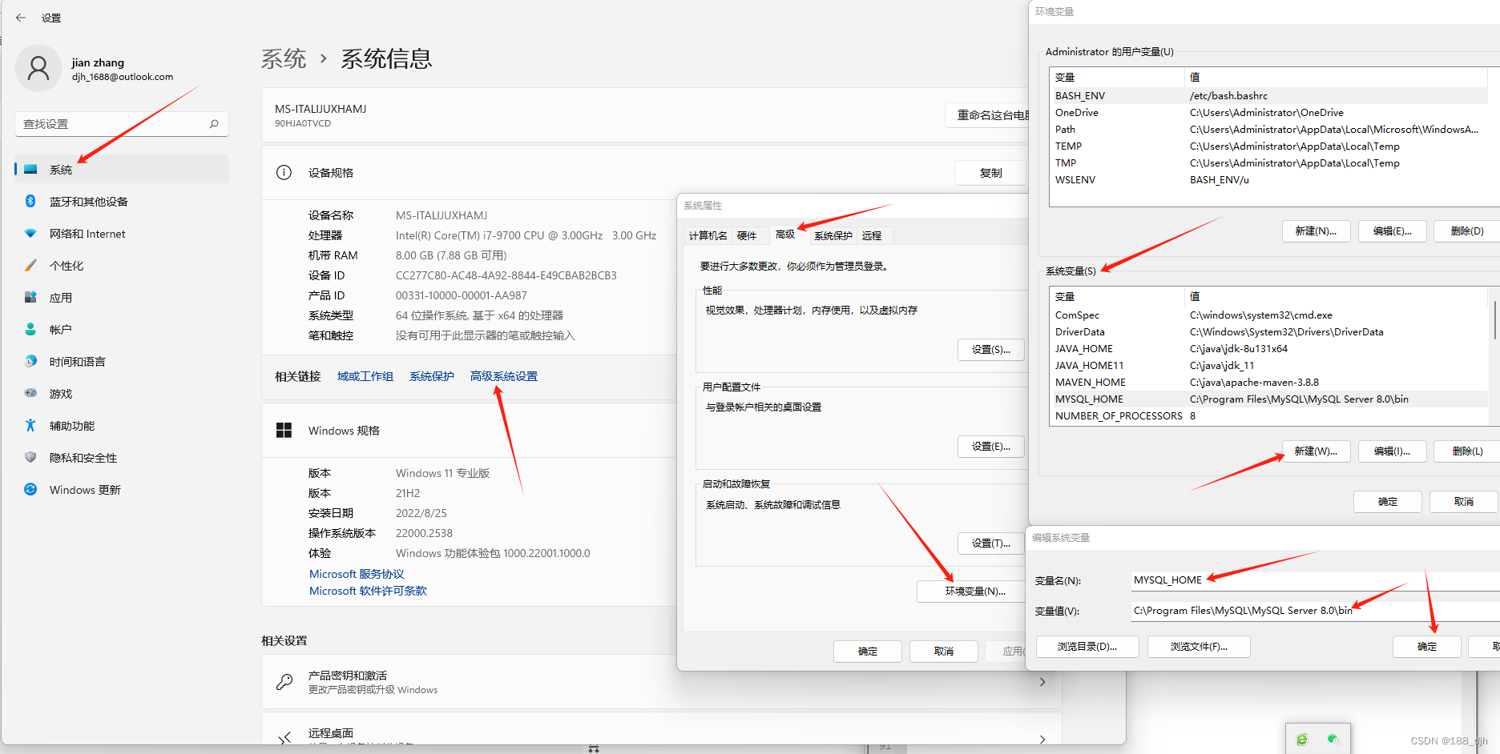Screen dimensions: 1500x754
Task: Expand the 产品密钥和激活 row chevron
Action: 1042,682
